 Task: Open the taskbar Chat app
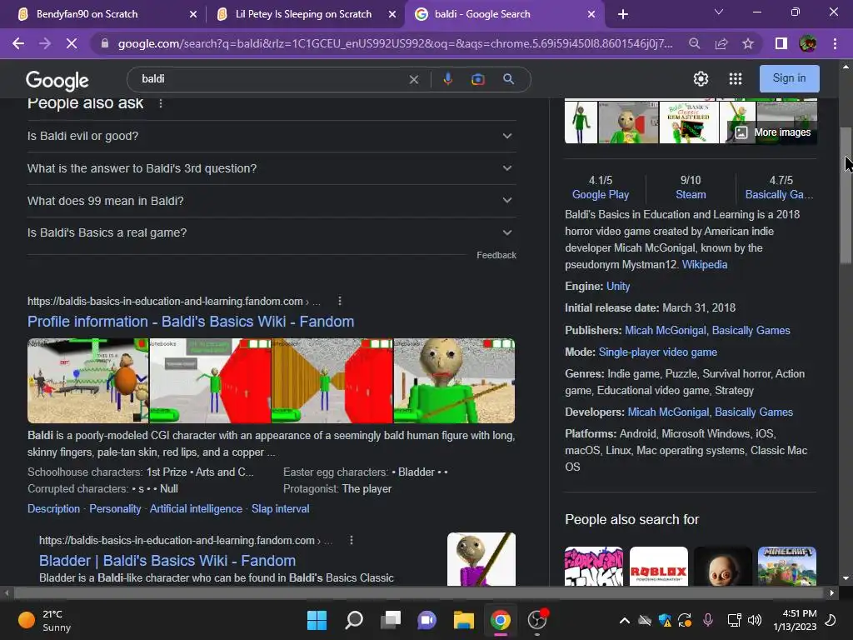[427, 620]
